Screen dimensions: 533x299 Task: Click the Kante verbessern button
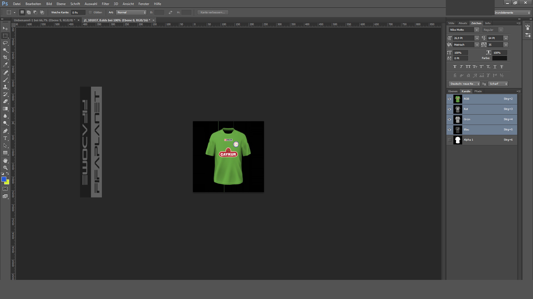click(x=213, y=12)
